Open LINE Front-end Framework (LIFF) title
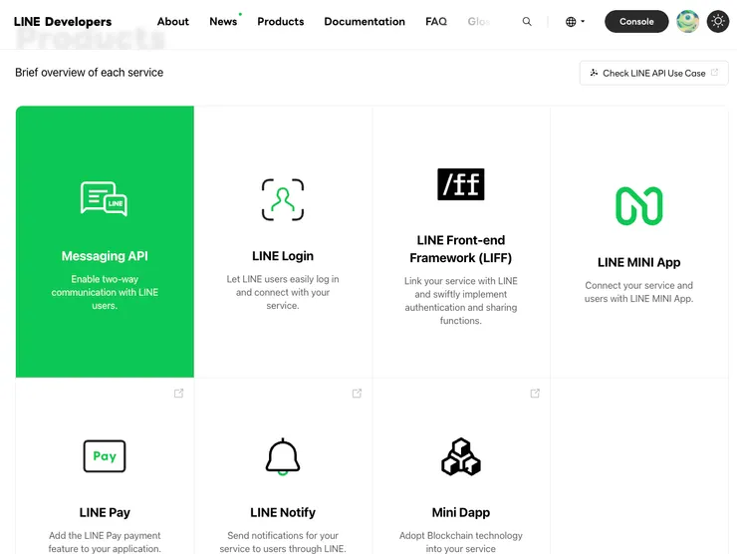This screenshot has height=554, width=737. [460, 249]
